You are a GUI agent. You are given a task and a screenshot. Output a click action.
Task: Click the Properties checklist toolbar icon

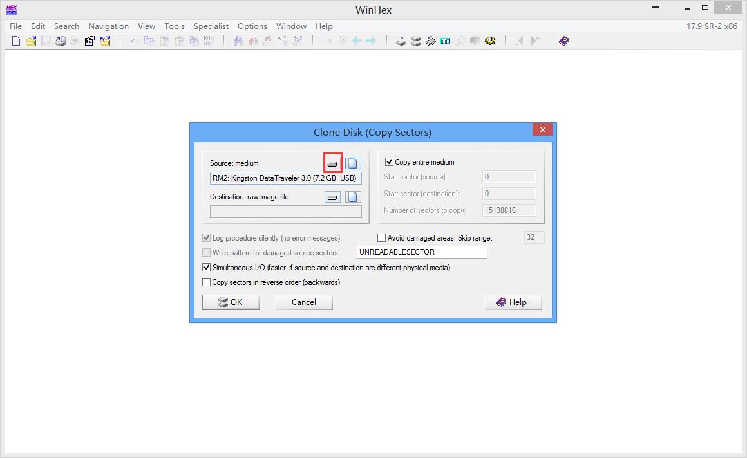click(90, 41)
